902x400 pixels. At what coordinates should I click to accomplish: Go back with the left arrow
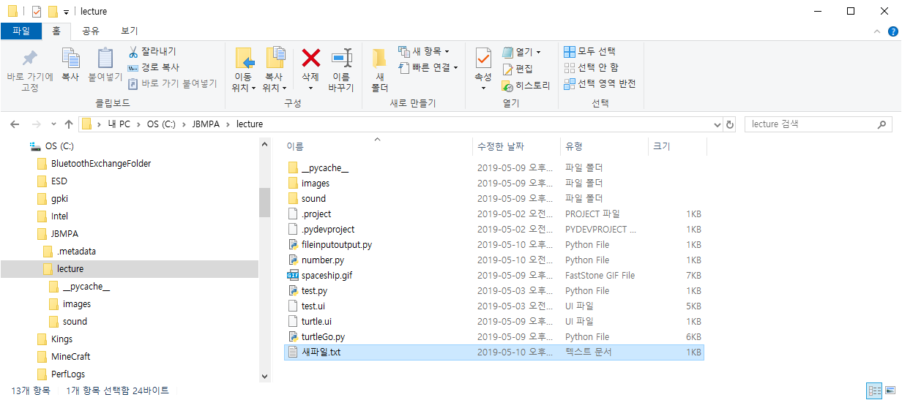(15, 124)
